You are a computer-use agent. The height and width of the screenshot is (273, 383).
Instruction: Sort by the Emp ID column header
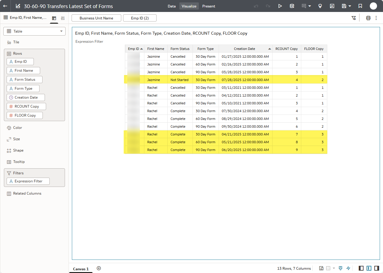tap(134, 49)
